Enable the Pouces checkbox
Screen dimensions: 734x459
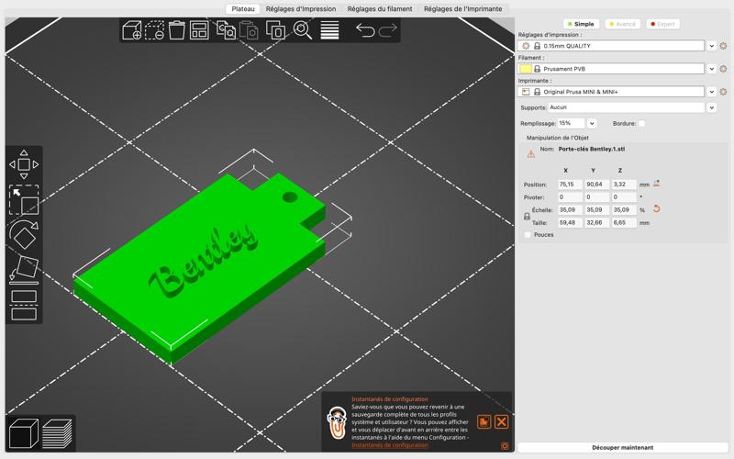[528, 235]
